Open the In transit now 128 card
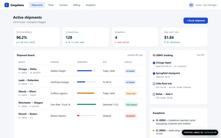The image size is (221, 138). pyautogui.click(x=86, y=37)
